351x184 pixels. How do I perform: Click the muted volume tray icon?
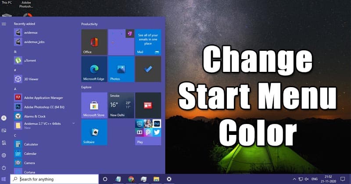[x=307, y=179]
